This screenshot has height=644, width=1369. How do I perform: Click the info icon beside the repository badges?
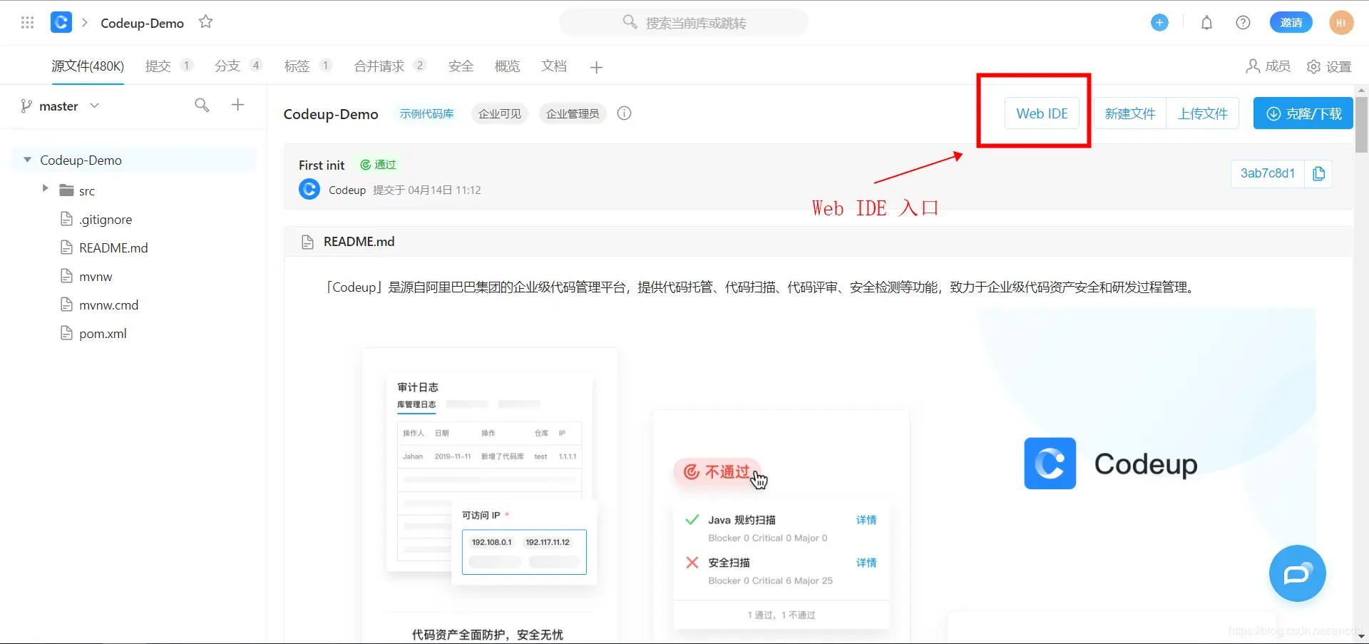click(x=624, y=113)
